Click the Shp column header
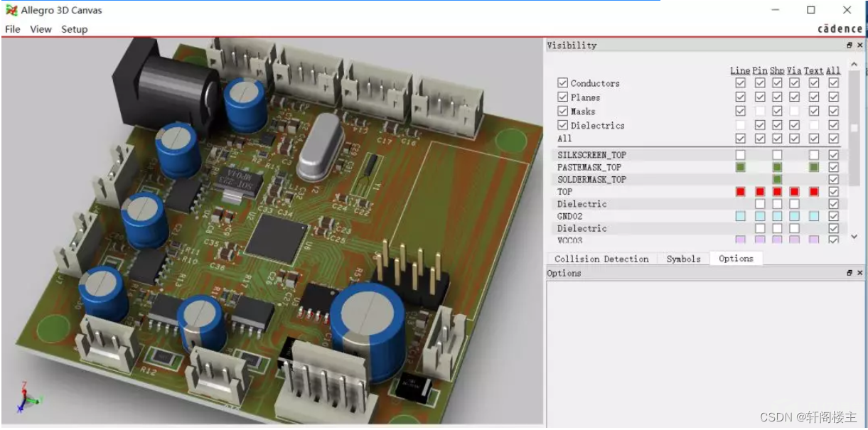The height and width of the screenshot is (430, 868). click(x=777, y=70)
